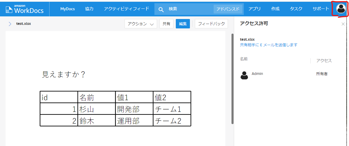Click the アドバンスド search button

[x=228, y=9]
